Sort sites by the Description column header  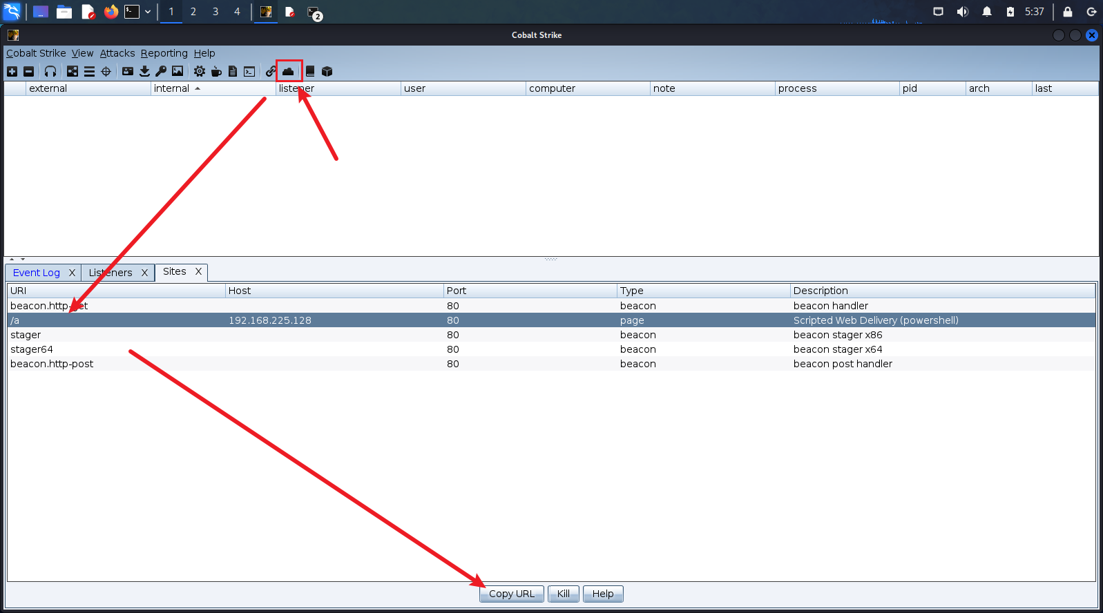pos(943,291)
